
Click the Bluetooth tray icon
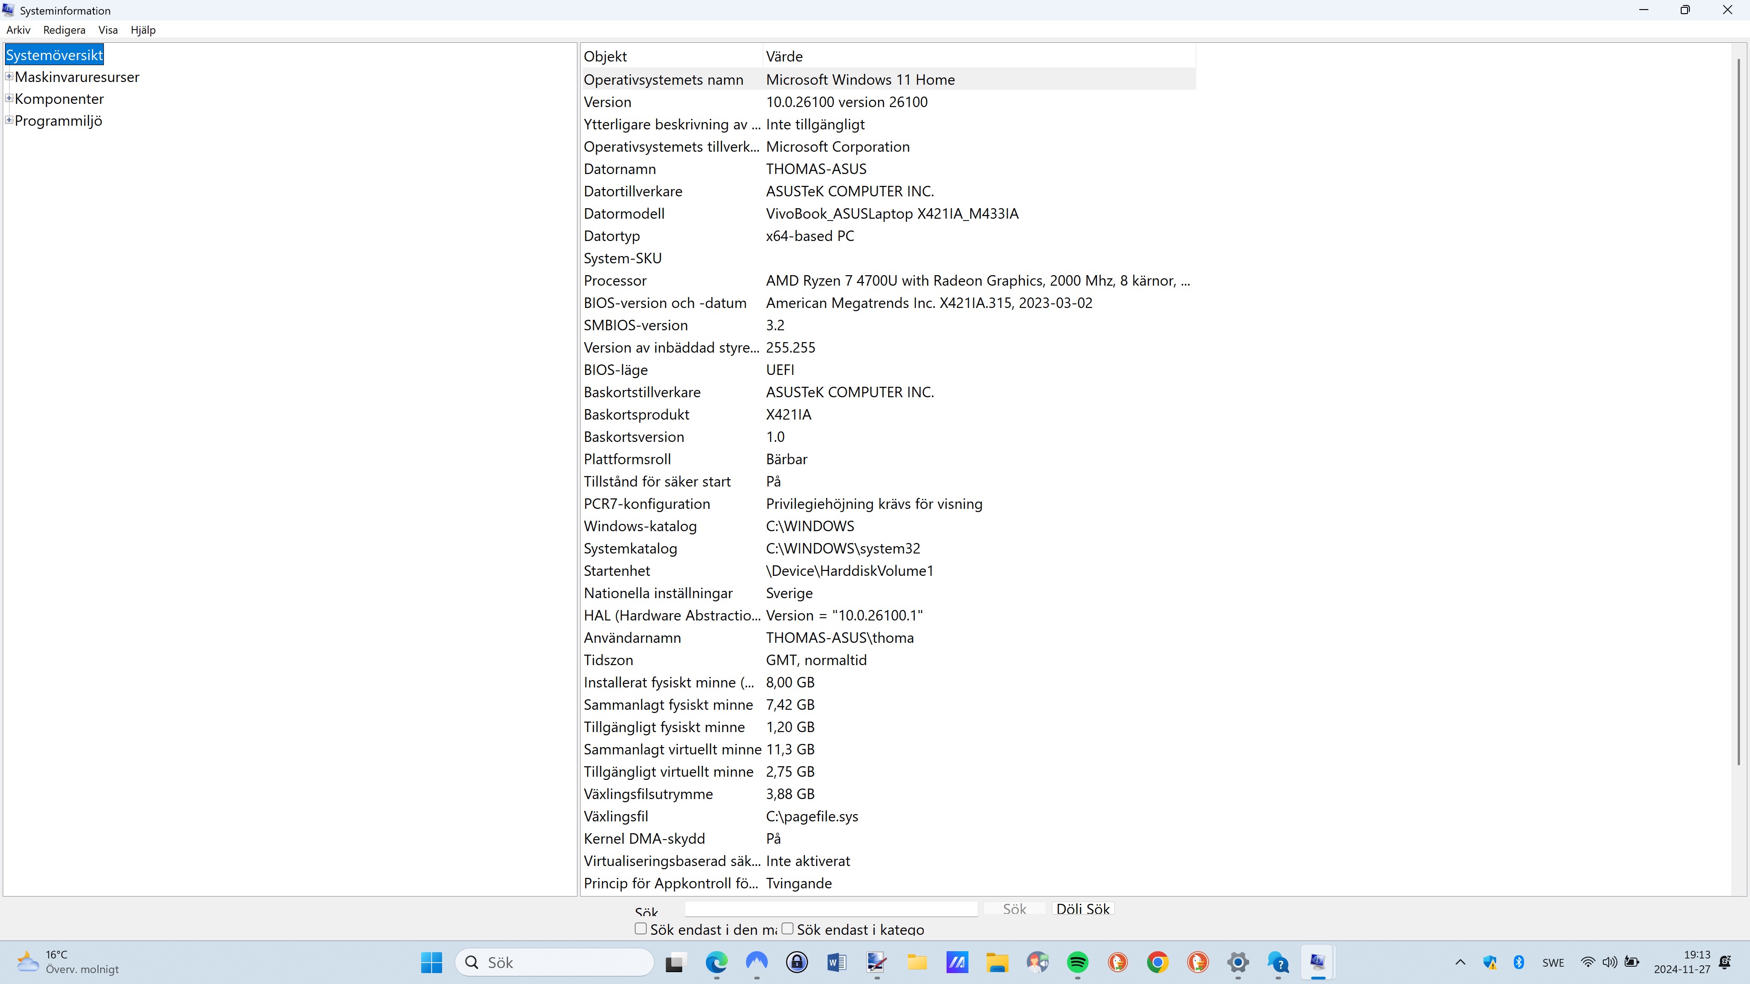(x=1519, y=962)
